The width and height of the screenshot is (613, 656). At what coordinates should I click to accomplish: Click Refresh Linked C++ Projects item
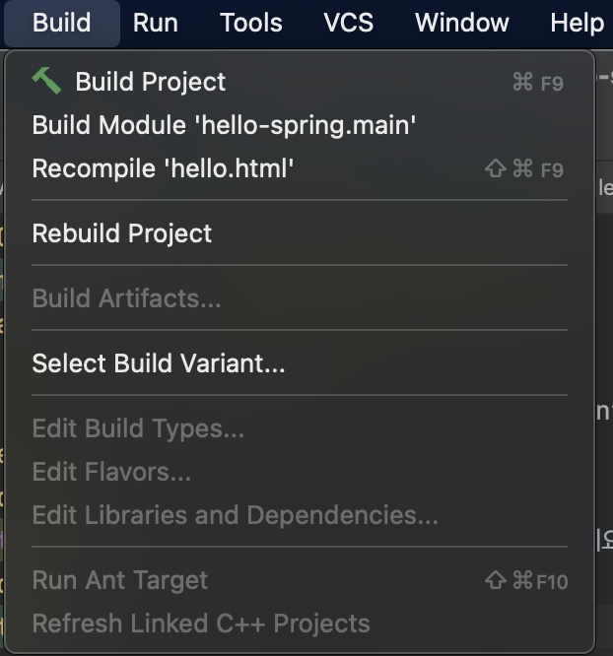click(300, 623)
